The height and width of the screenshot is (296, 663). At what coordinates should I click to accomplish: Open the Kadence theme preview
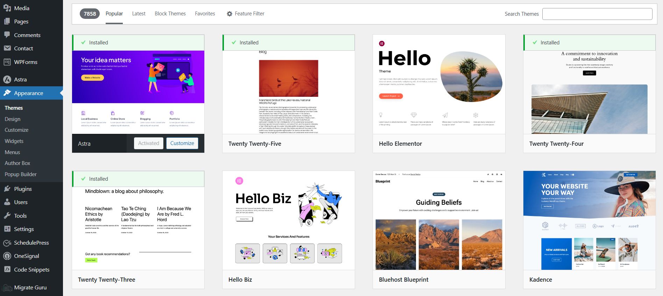coord(590,221)
